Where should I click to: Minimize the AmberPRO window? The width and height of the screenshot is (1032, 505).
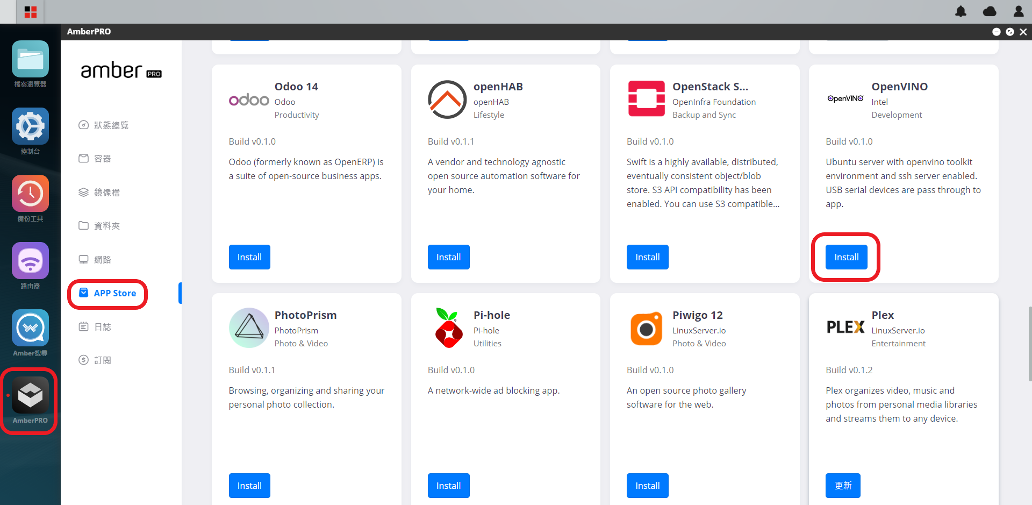tap(996, 32)
